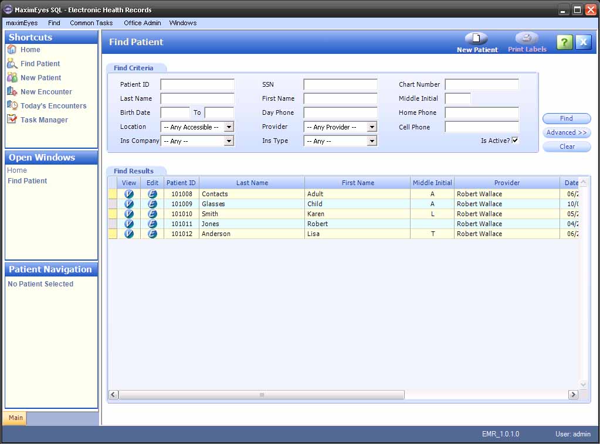Open the Windows menu
600x444 pixels.
click(183, 23)
